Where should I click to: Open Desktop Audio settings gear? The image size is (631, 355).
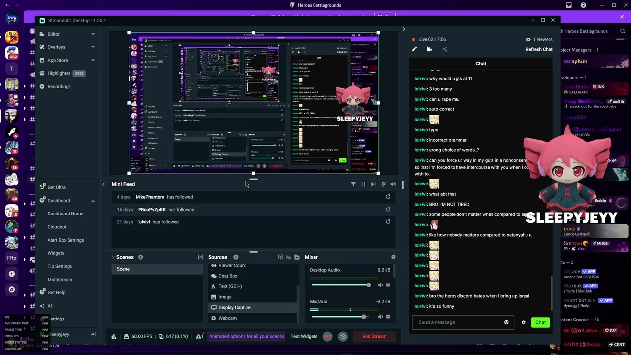388,285
